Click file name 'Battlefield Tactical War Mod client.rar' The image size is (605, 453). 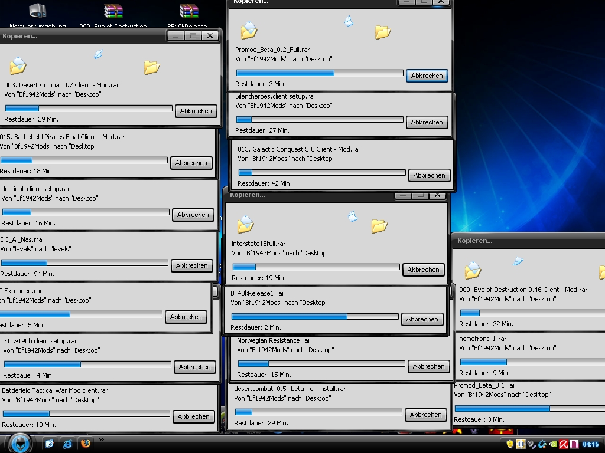point(55,390)
